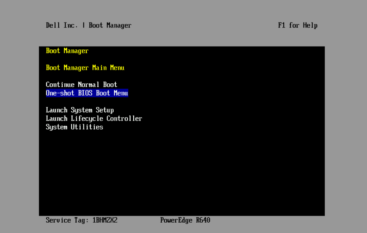Click the F1 for Help hint
Viewport: 367px width, 233px height.
pos(297,25)
